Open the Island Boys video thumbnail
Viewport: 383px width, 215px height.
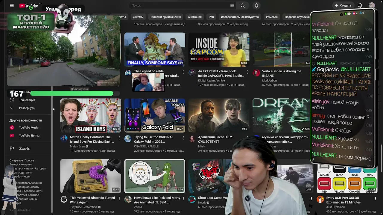[x=91, y=115]
